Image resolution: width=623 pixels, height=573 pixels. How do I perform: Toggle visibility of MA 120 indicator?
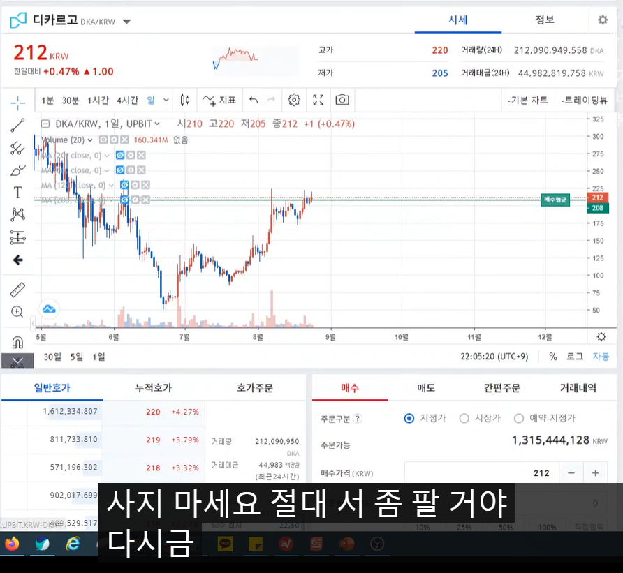(124, 185)
